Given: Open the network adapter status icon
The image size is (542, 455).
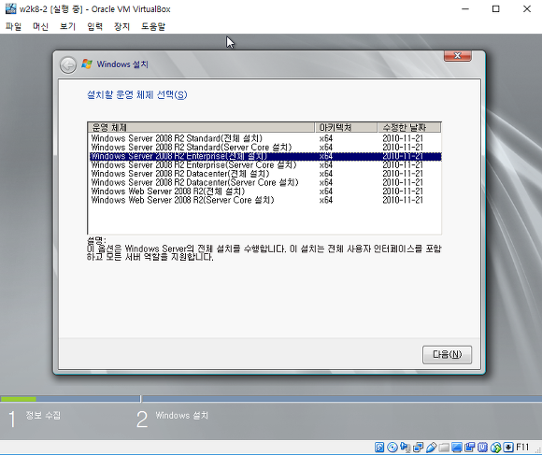Looking at the screenshot, I should point(419,448).
